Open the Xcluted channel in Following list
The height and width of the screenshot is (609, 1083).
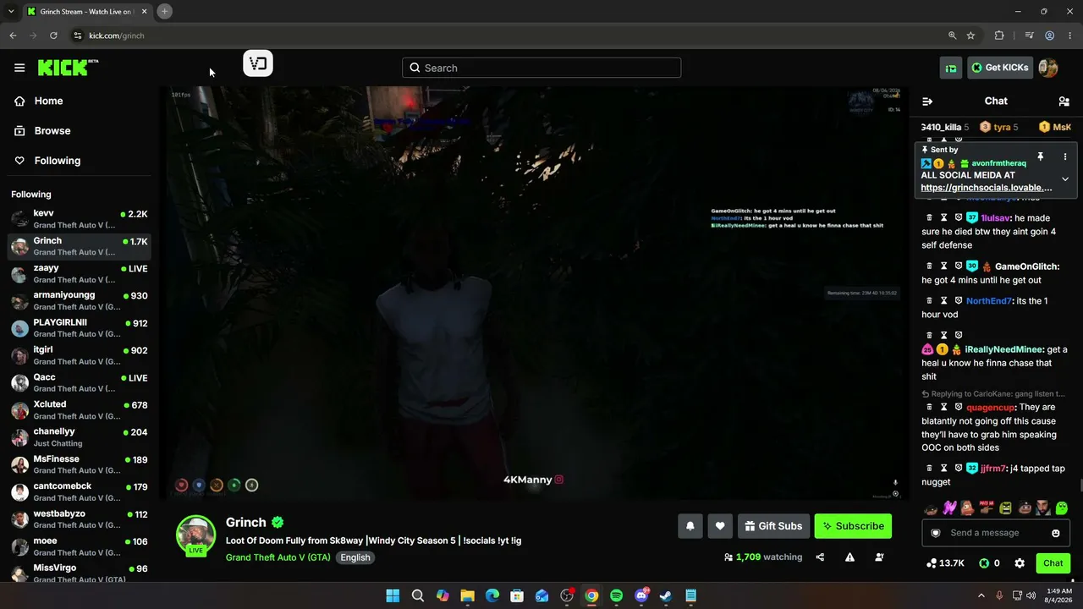(80, 409)
